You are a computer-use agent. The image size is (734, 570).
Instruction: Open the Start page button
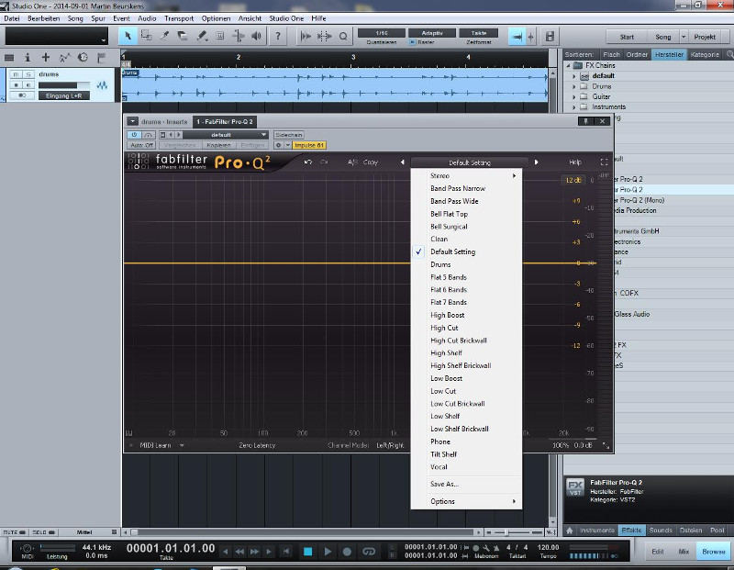click(x=627, y=37)
